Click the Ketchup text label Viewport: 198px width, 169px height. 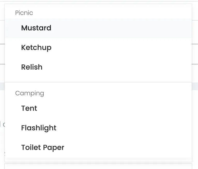pyautogui.click(x=36, y=48)
